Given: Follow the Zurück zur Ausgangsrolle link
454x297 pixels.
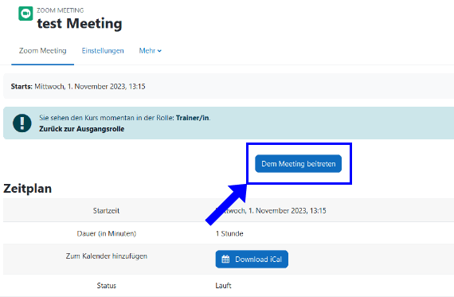Looking at the screenshot, I should pyautogui.click(x=82, y=129).
